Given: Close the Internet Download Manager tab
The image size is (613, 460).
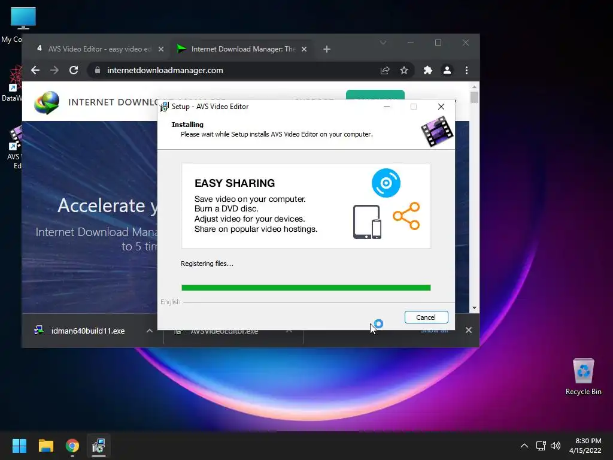Looking at the screenshot, I should 304,49.
